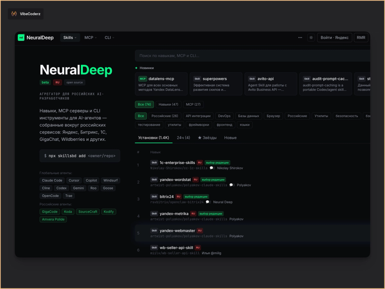Select the Навыки (47) filter
This screenshot has width=385, height=289.
169,104
